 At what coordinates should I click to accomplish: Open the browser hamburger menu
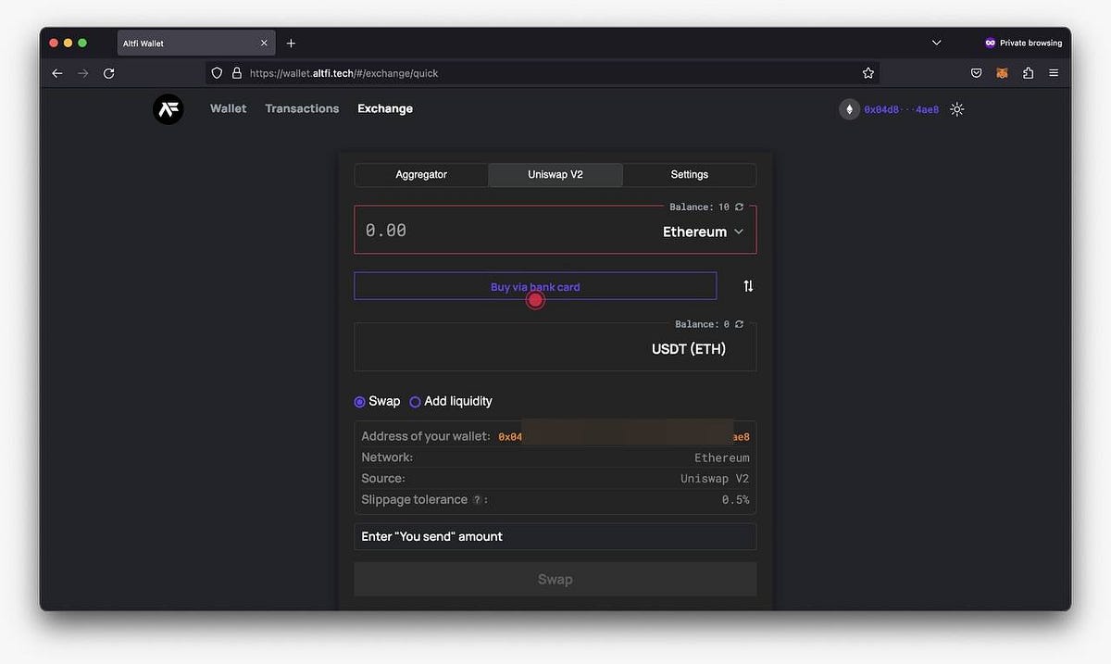(1054, 72)
